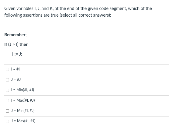
Task: Click the "I = #I" answer label text
Action: tap(15, 69)
